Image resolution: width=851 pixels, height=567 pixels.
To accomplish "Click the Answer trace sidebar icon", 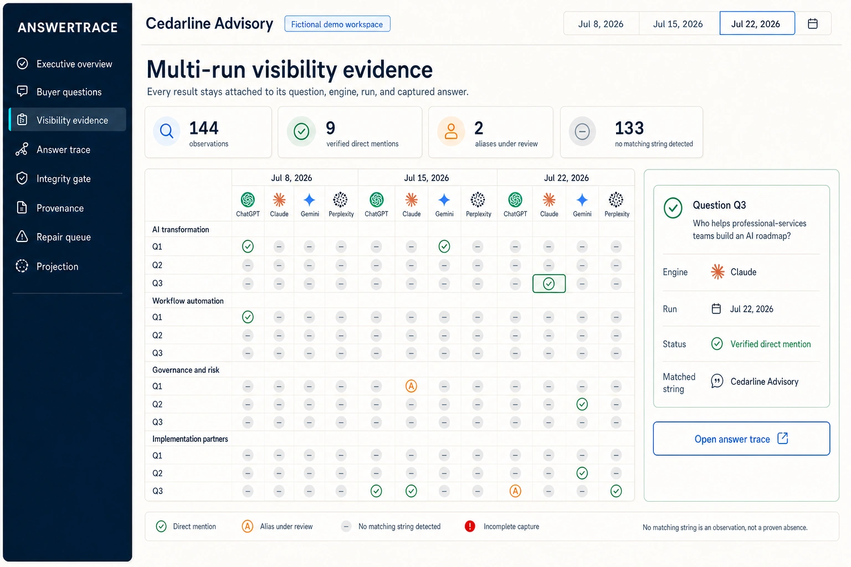I will point(22,150).
